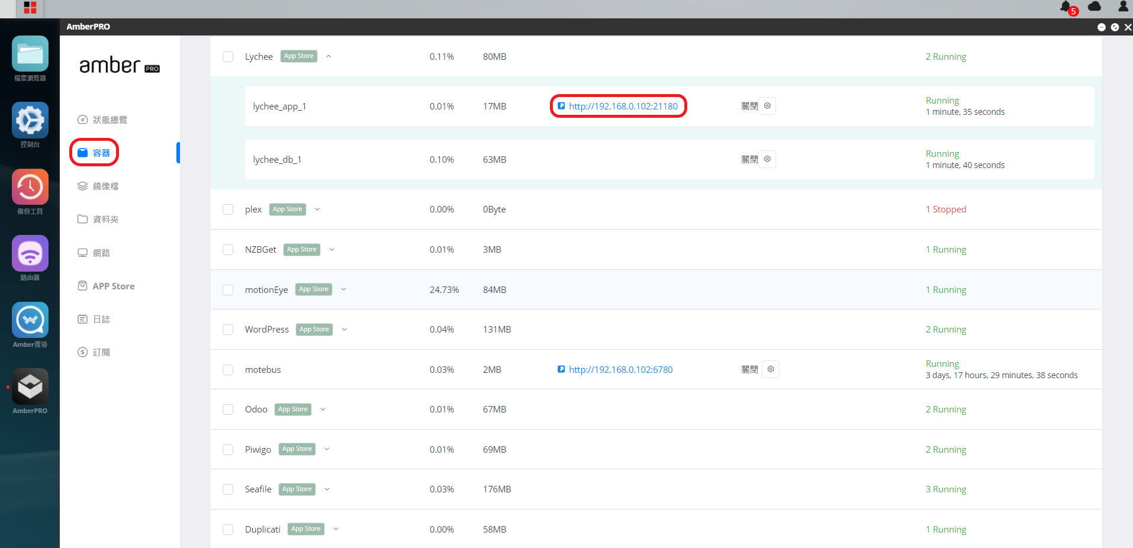Viewport: 1133px width, 548px height.
Task: Launch the Backup tool dock icon
Action: point(30,187)
